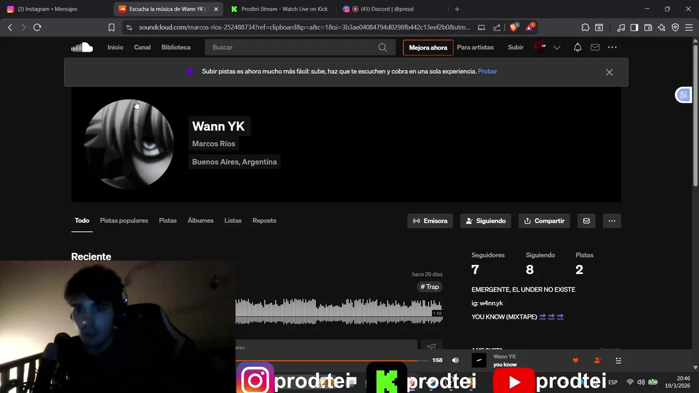Switch to the Reposts tab
Viewport: 699px width, 393px height.
pos(264,221)
